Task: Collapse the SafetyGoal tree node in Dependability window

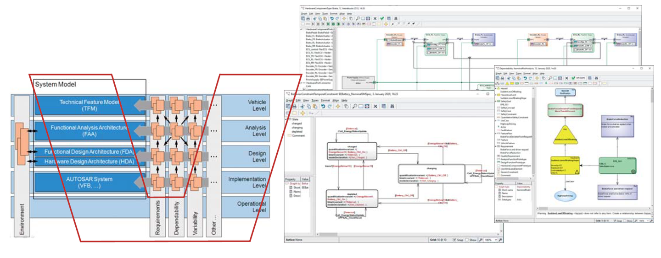Action: coord(496,101)
